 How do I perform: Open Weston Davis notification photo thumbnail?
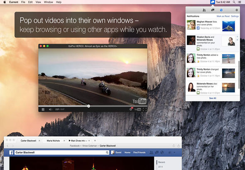click(x=228, y=41)
